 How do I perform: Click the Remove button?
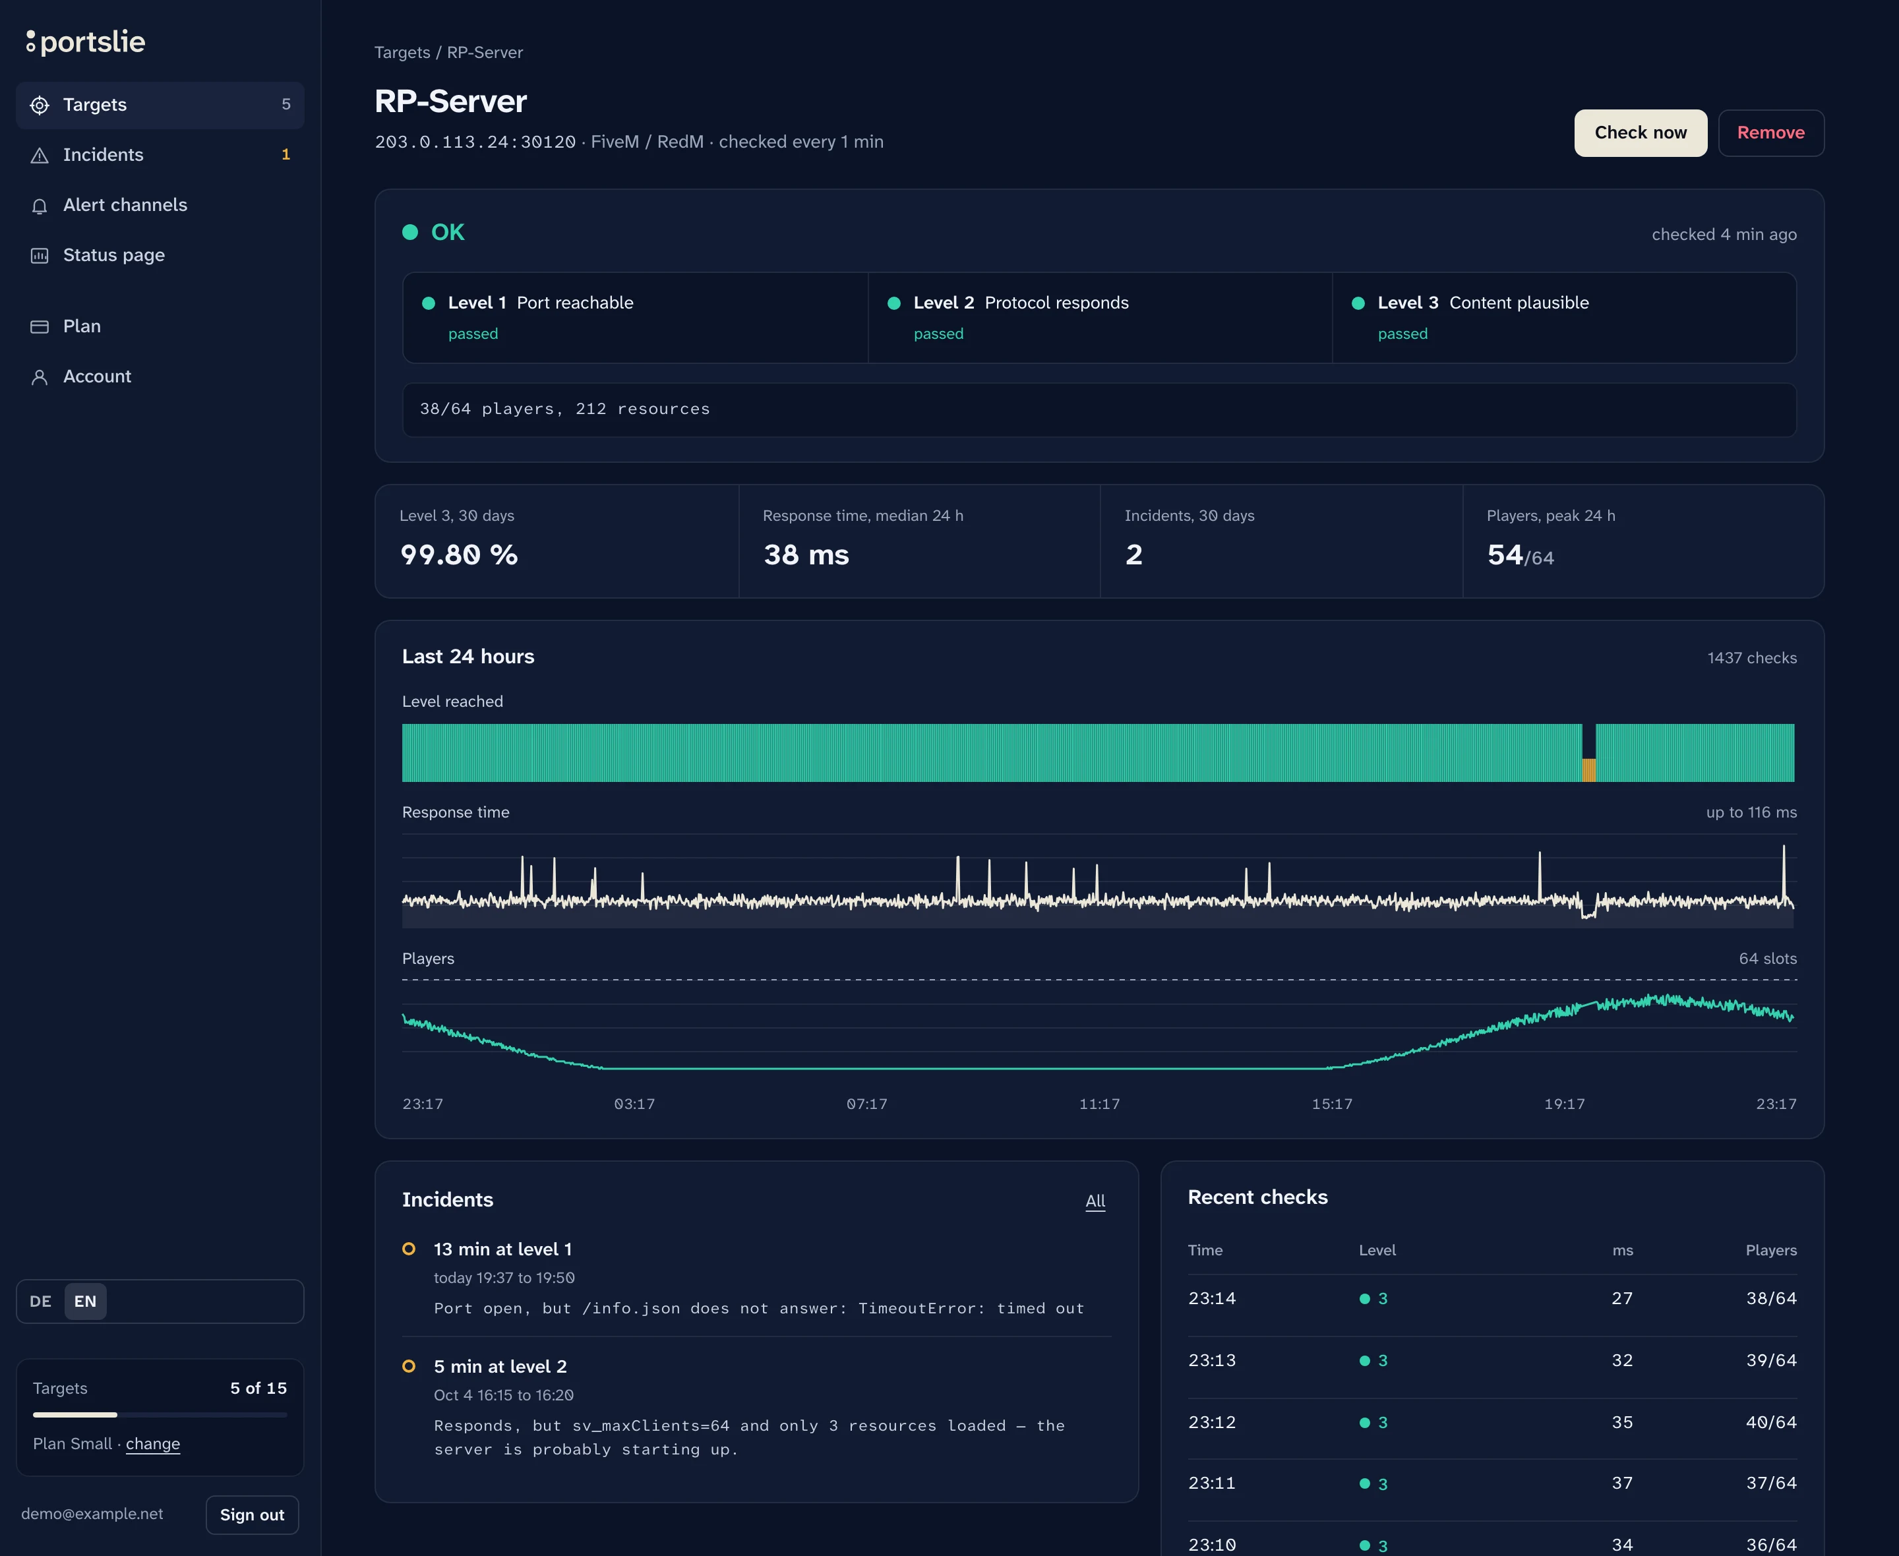(1771, 133)
